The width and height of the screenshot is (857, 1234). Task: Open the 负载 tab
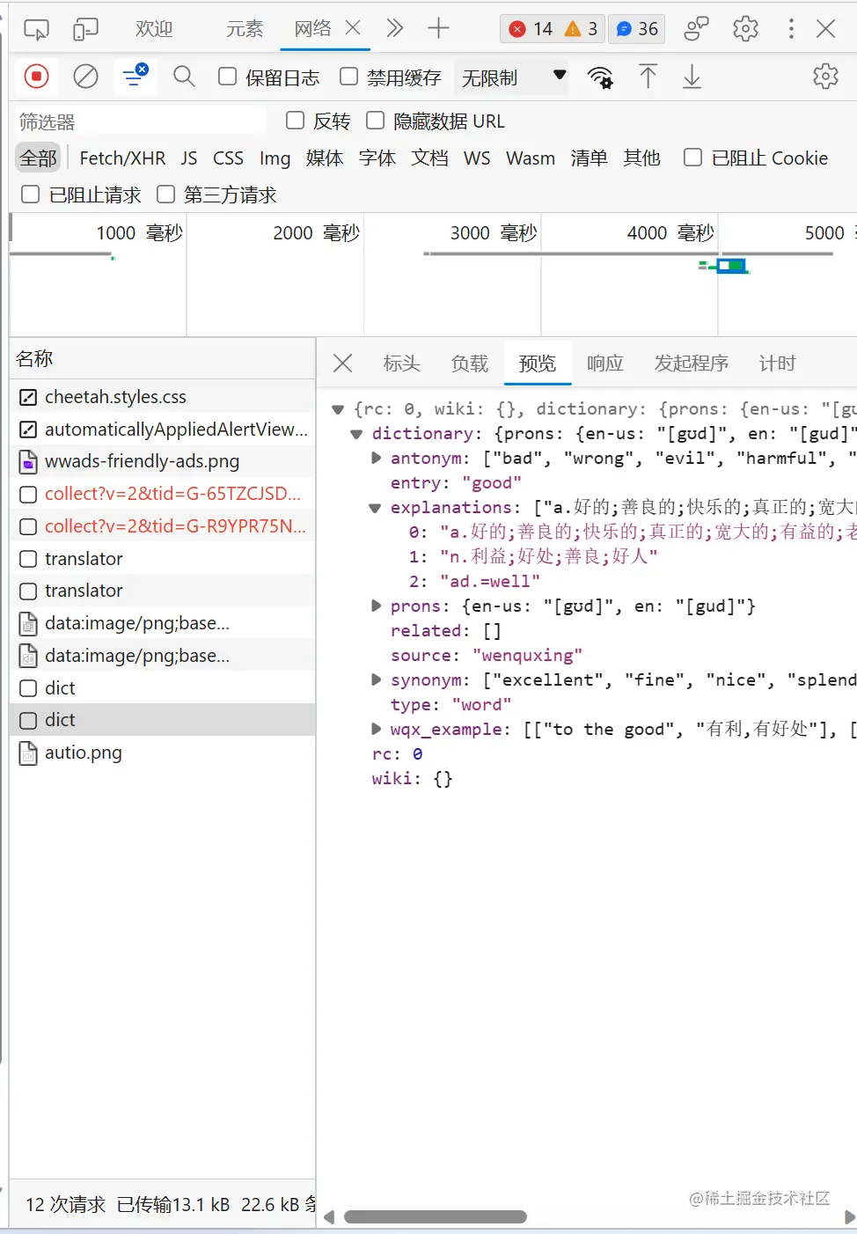click(470, 364)
